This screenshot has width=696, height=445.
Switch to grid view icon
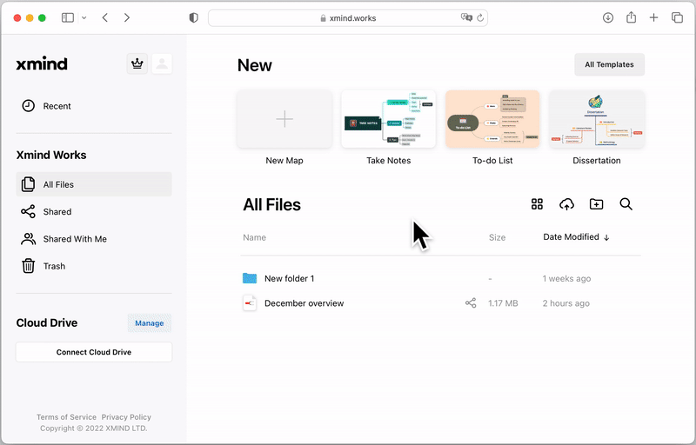pyautogui.click(x=537, y=204)
